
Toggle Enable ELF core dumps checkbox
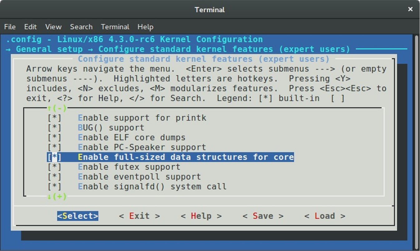55,137
